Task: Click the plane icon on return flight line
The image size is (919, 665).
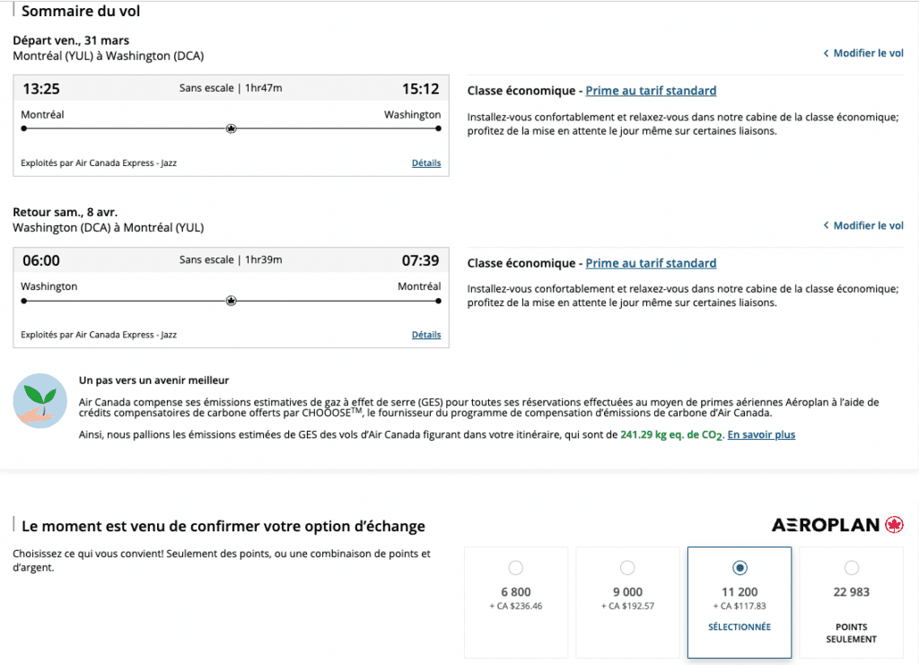Action: pos(231,301)
